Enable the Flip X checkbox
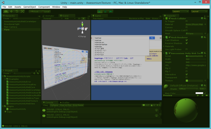 [186, 68]
